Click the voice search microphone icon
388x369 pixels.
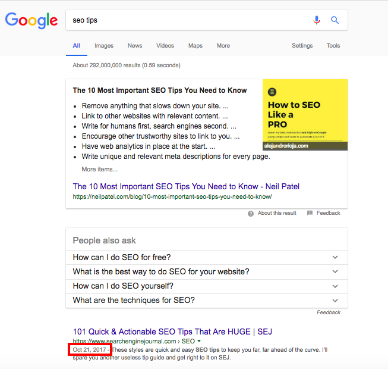pos(317,20)
